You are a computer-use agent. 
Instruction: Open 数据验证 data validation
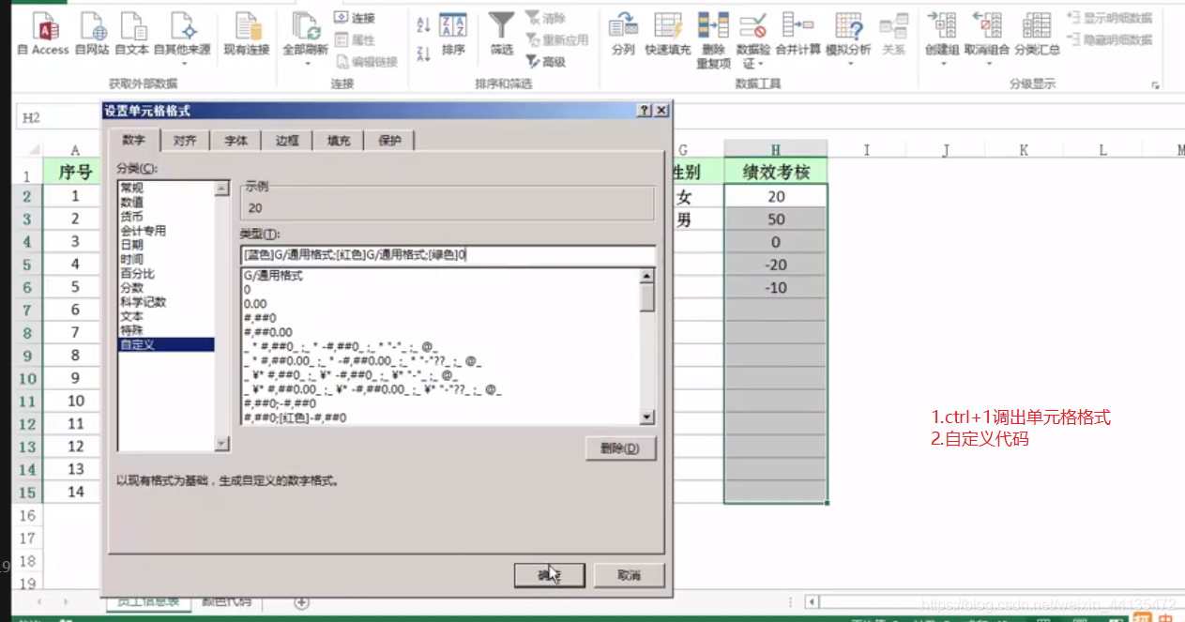[753, 39]
